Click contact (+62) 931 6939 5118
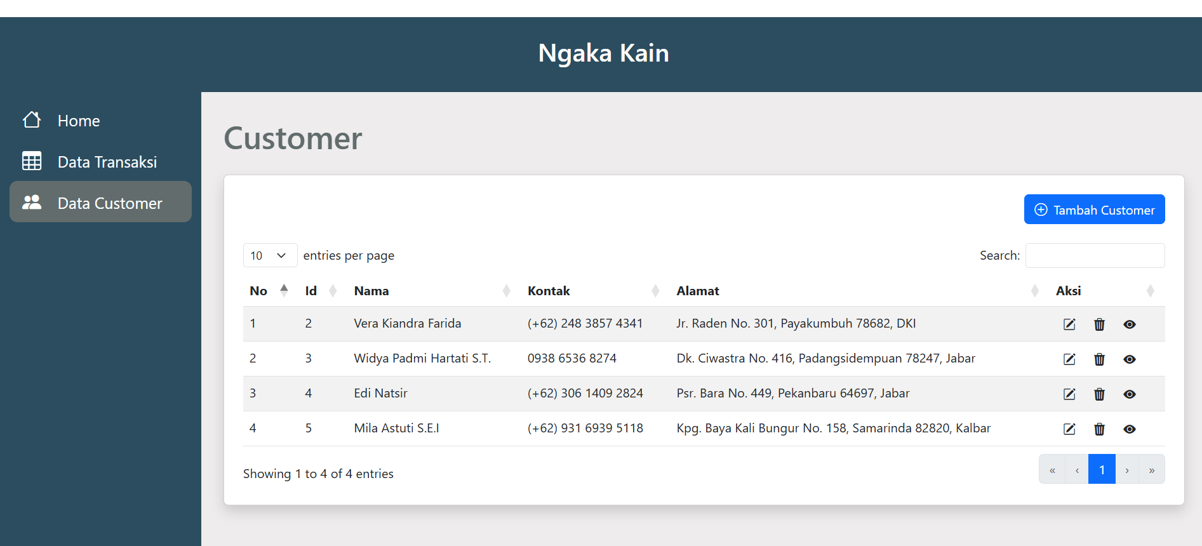The image size is (1202, 546). [x=585, y=429]
